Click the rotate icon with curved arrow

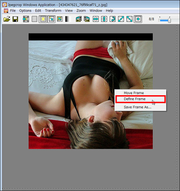113,19
